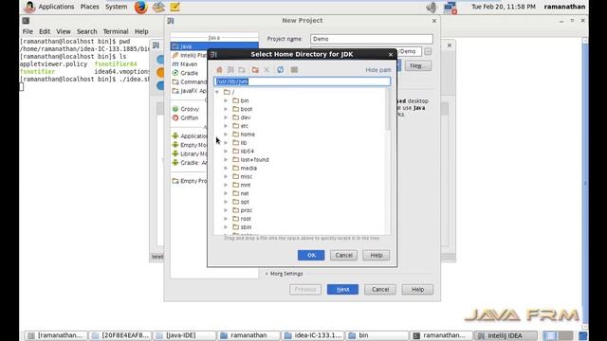The height and width of the screenshot is (341, 607).
Task: Open the System menu in the top panel
Action: (116, 7)
